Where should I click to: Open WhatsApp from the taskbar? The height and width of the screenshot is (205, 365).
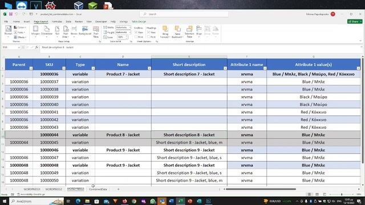[x=153, y=201]
